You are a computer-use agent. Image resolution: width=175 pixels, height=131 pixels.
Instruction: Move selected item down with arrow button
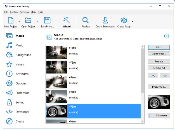pyautogui.click(x=165, y=76)
